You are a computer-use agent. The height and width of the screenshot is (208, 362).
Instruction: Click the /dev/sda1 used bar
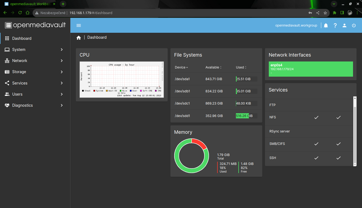[x=247, y=79]
